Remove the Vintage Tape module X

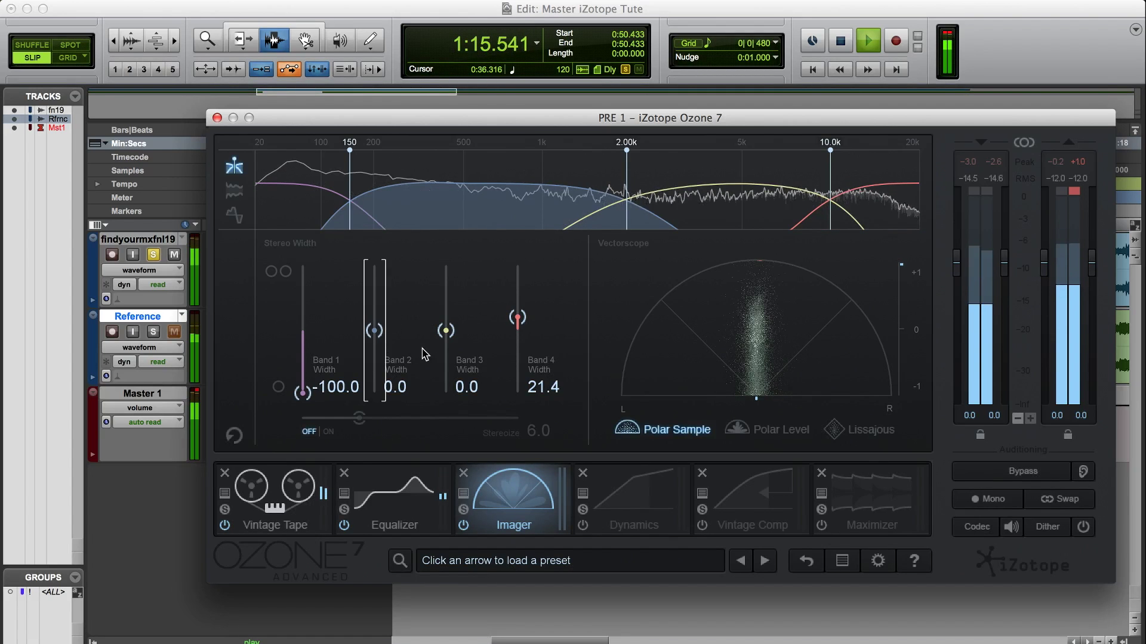pos(224,473)
